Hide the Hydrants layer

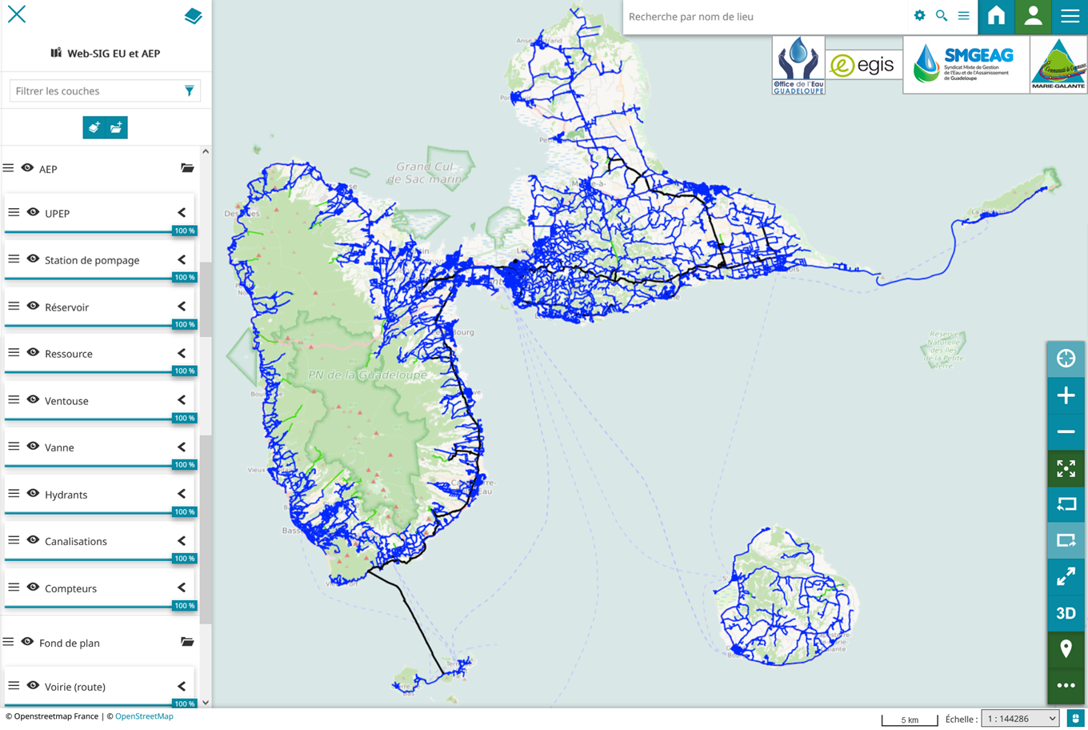(33, 494)
